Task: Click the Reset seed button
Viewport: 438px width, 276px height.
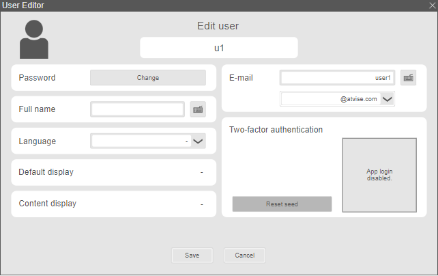Action: tap(282, 204)
